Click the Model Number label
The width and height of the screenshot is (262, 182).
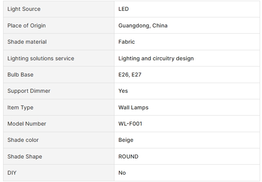(x=27, y=124)
